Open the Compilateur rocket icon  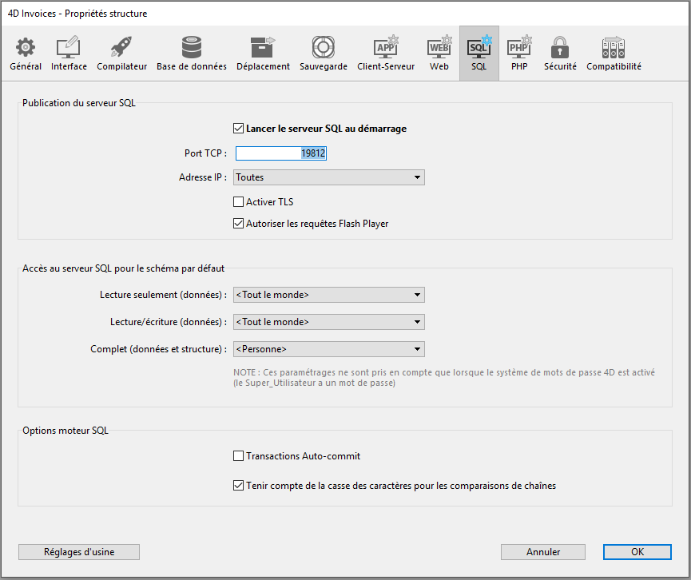click(121, 48)
